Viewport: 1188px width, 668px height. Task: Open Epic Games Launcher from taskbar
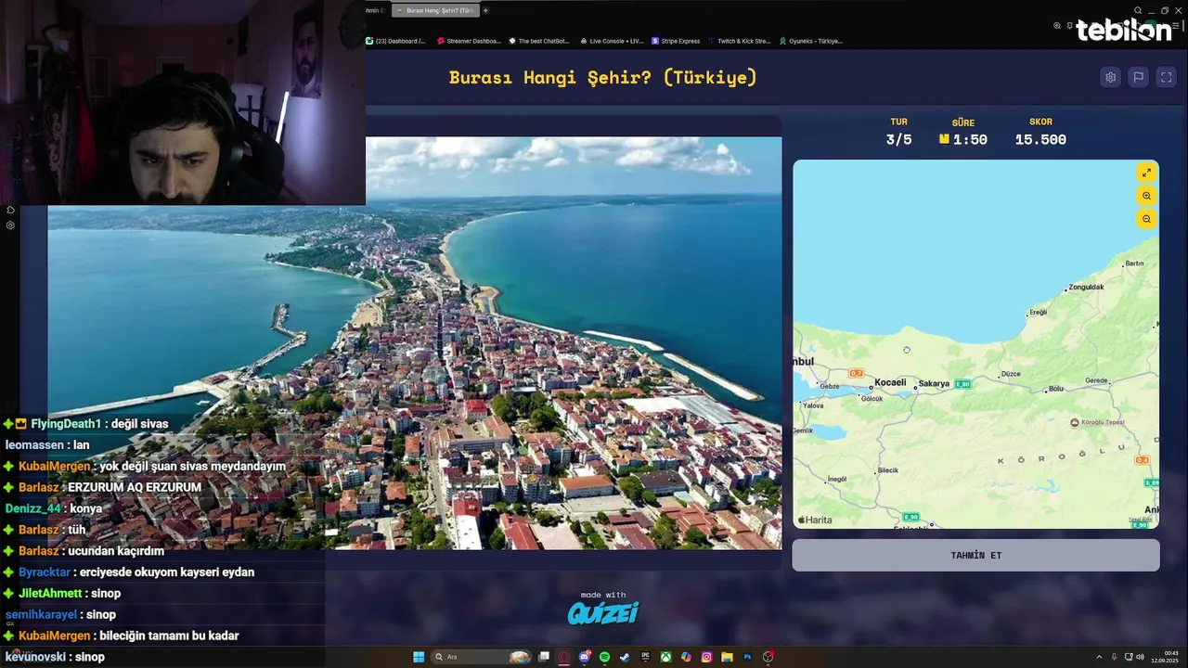pyautogui.click(x=645, y=657)
